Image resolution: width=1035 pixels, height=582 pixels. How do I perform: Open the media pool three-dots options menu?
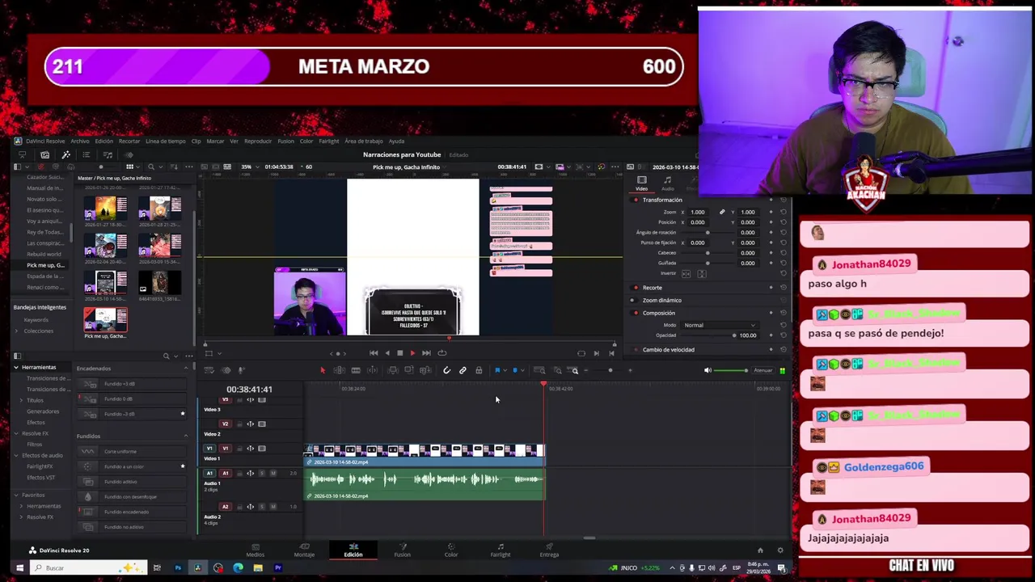(189, 167)
